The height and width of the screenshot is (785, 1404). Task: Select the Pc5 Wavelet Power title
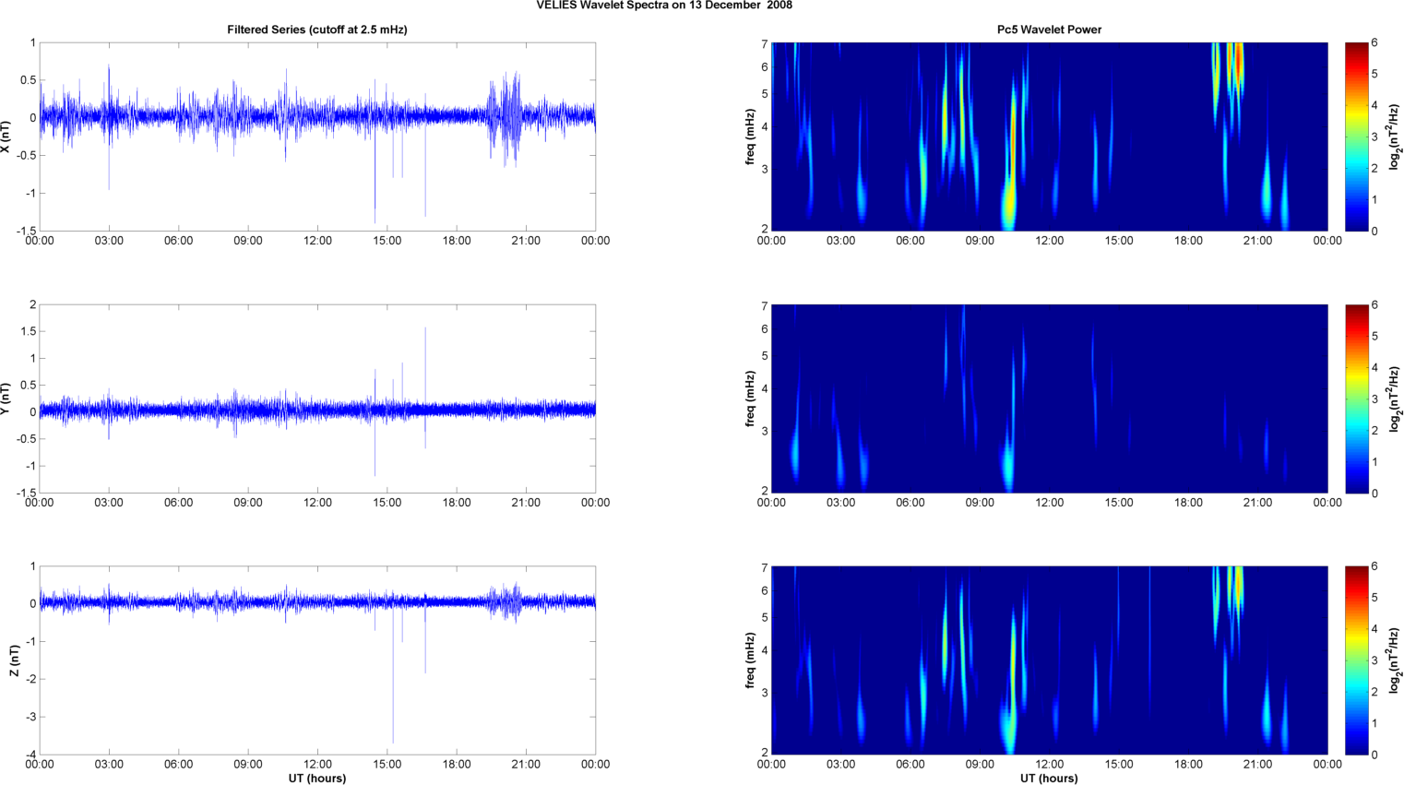point(1049,30)
